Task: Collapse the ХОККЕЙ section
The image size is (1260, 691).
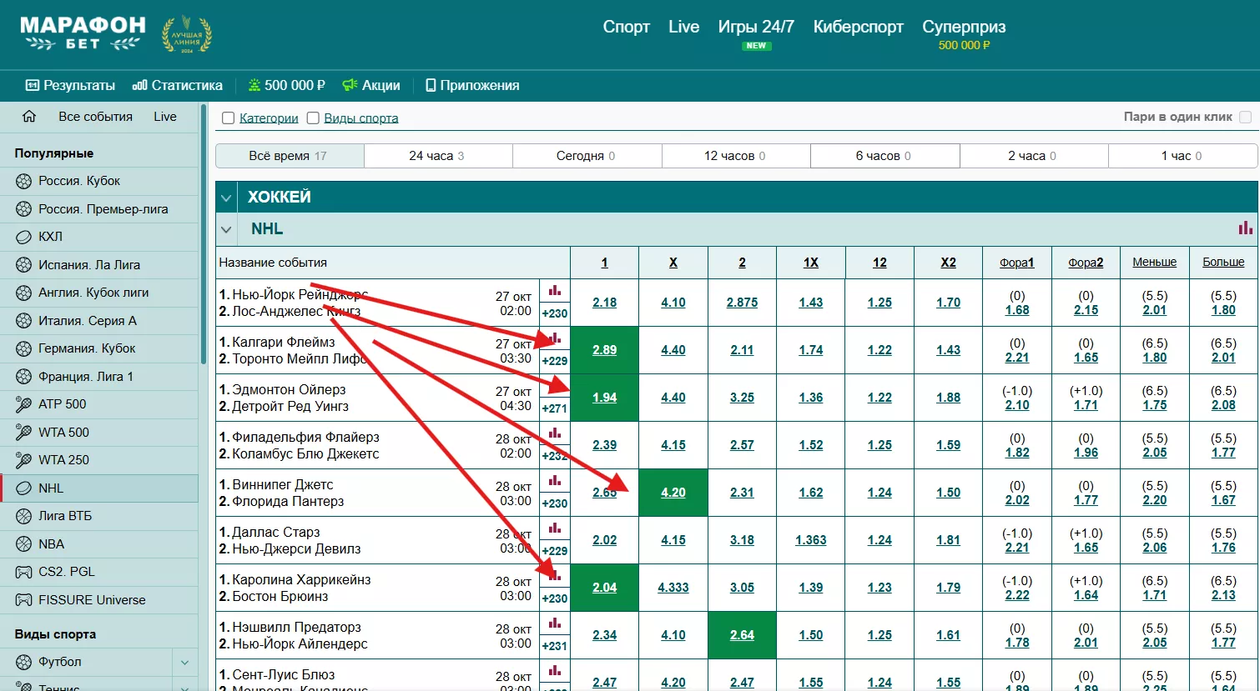Action: [226, 198]
